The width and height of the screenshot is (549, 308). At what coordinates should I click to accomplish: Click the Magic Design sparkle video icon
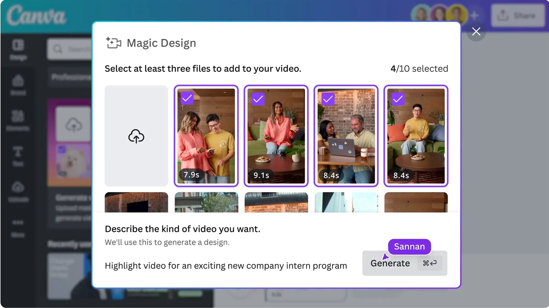[114, 43]
